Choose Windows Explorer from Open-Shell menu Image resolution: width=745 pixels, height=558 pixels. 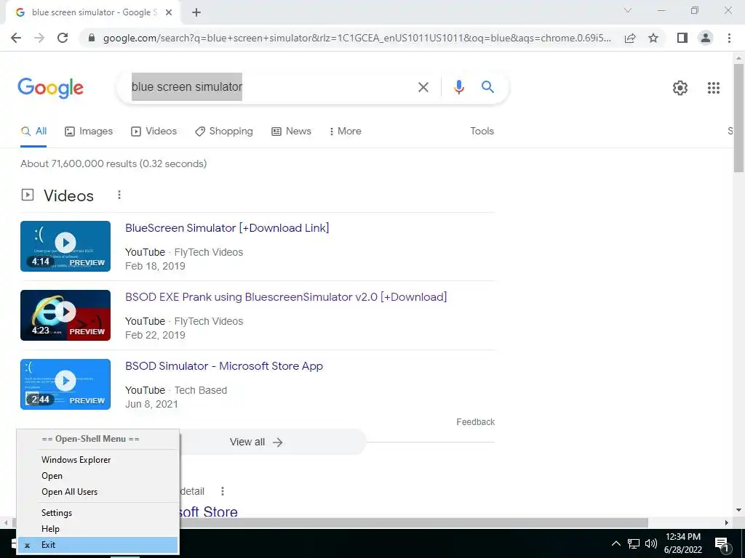(x=97, y=460)
